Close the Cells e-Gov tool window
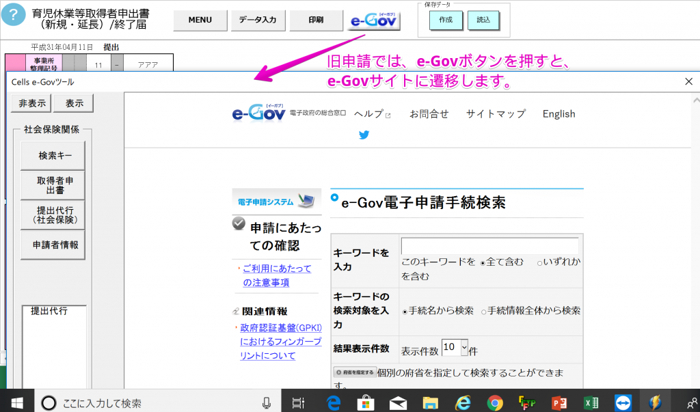This screenshot has height=412, width=700. click(688, 81)
